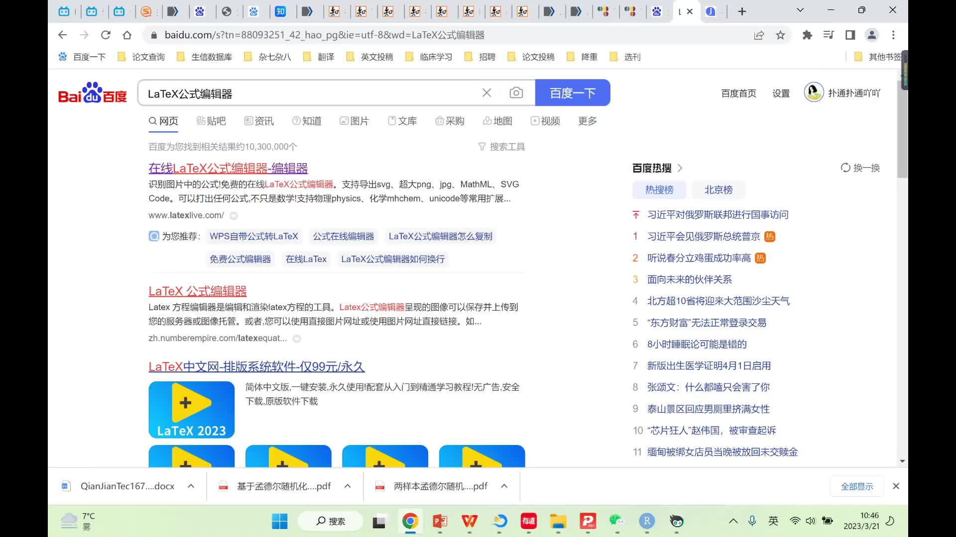The height and width of the screenshot is (537, 956).
Task: Open the 生信数据库 bookmark folder
Action: pos(205,57)
